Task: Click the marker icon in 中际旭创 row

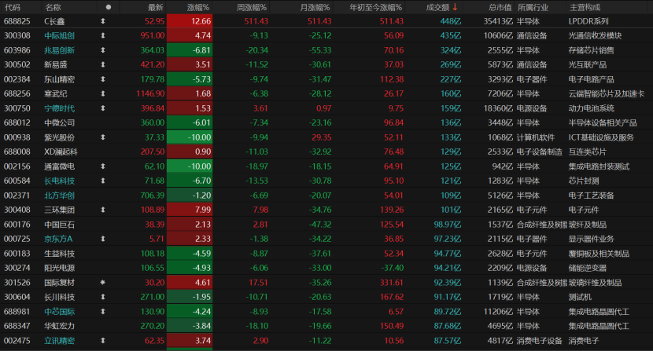Action: pyautogui.click(x=103, y=36)
